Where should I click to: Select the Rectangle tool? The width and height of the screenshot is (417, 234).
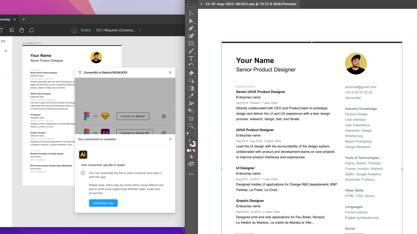coord(191,43)
